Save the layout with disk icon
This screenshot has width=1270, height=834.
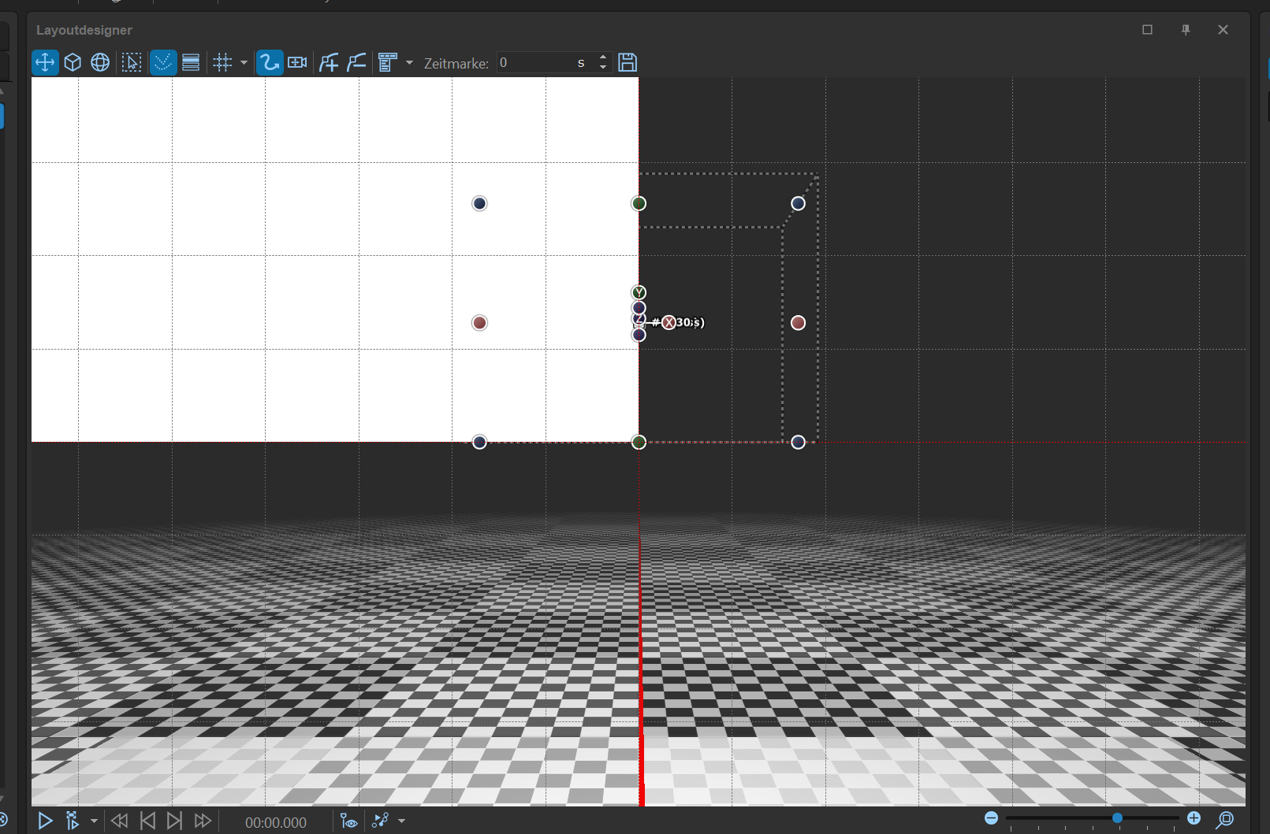[628, 62]
